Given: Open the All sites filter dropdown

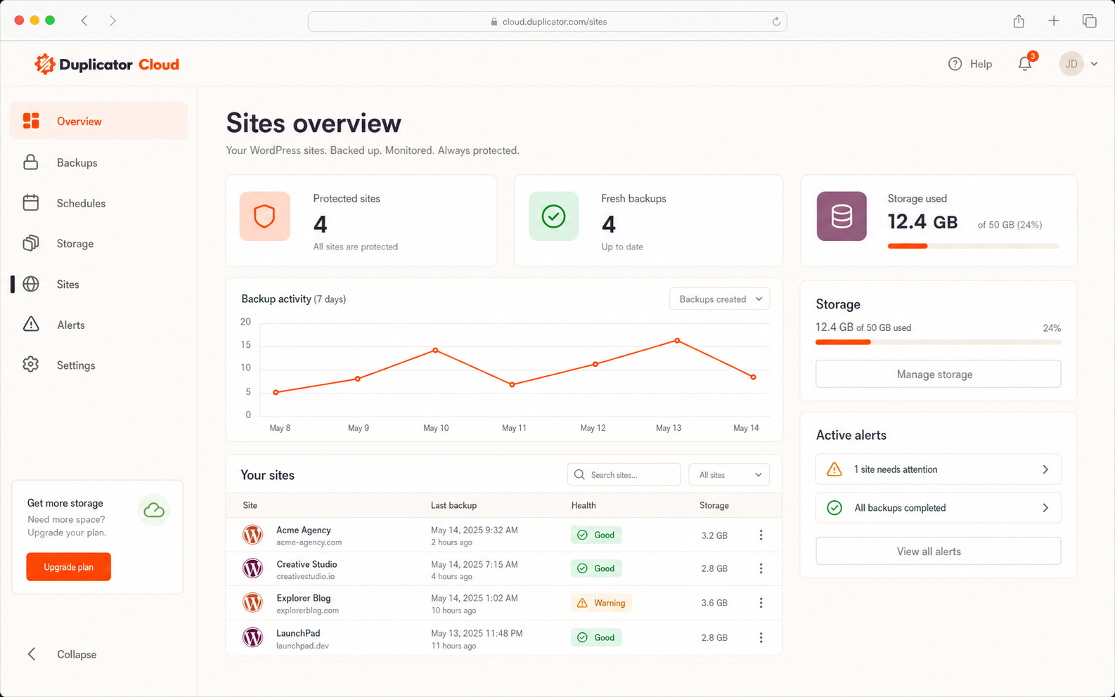Looking at the screenshot, I should point(729,475).
